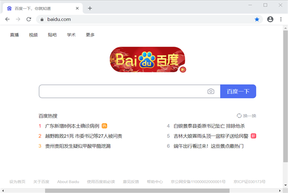Click the vertical scrollbar thumb
Viewport: 288px width, 193px height.
tap(285, 96)
